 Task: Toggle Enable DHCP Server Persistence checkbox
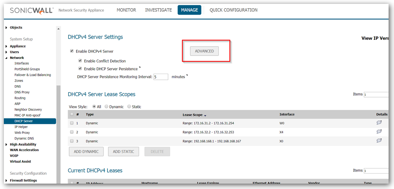[x=80, y=69]
